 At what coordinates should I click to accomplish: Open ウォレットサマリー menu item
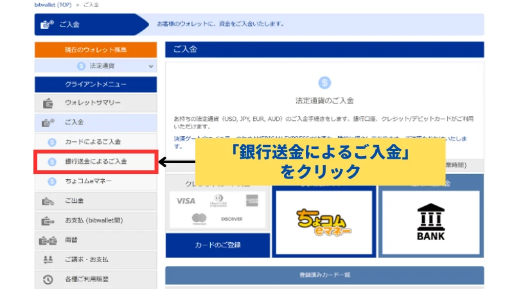pos(96,103)
